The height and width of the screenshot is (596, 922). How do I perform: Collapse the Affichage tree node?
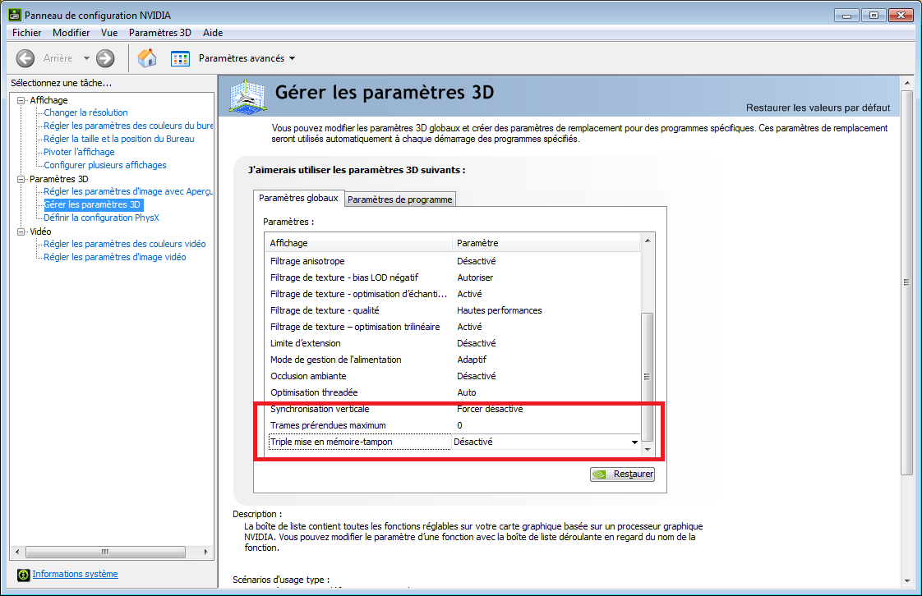pyautogui.click(x=21, y=100)
